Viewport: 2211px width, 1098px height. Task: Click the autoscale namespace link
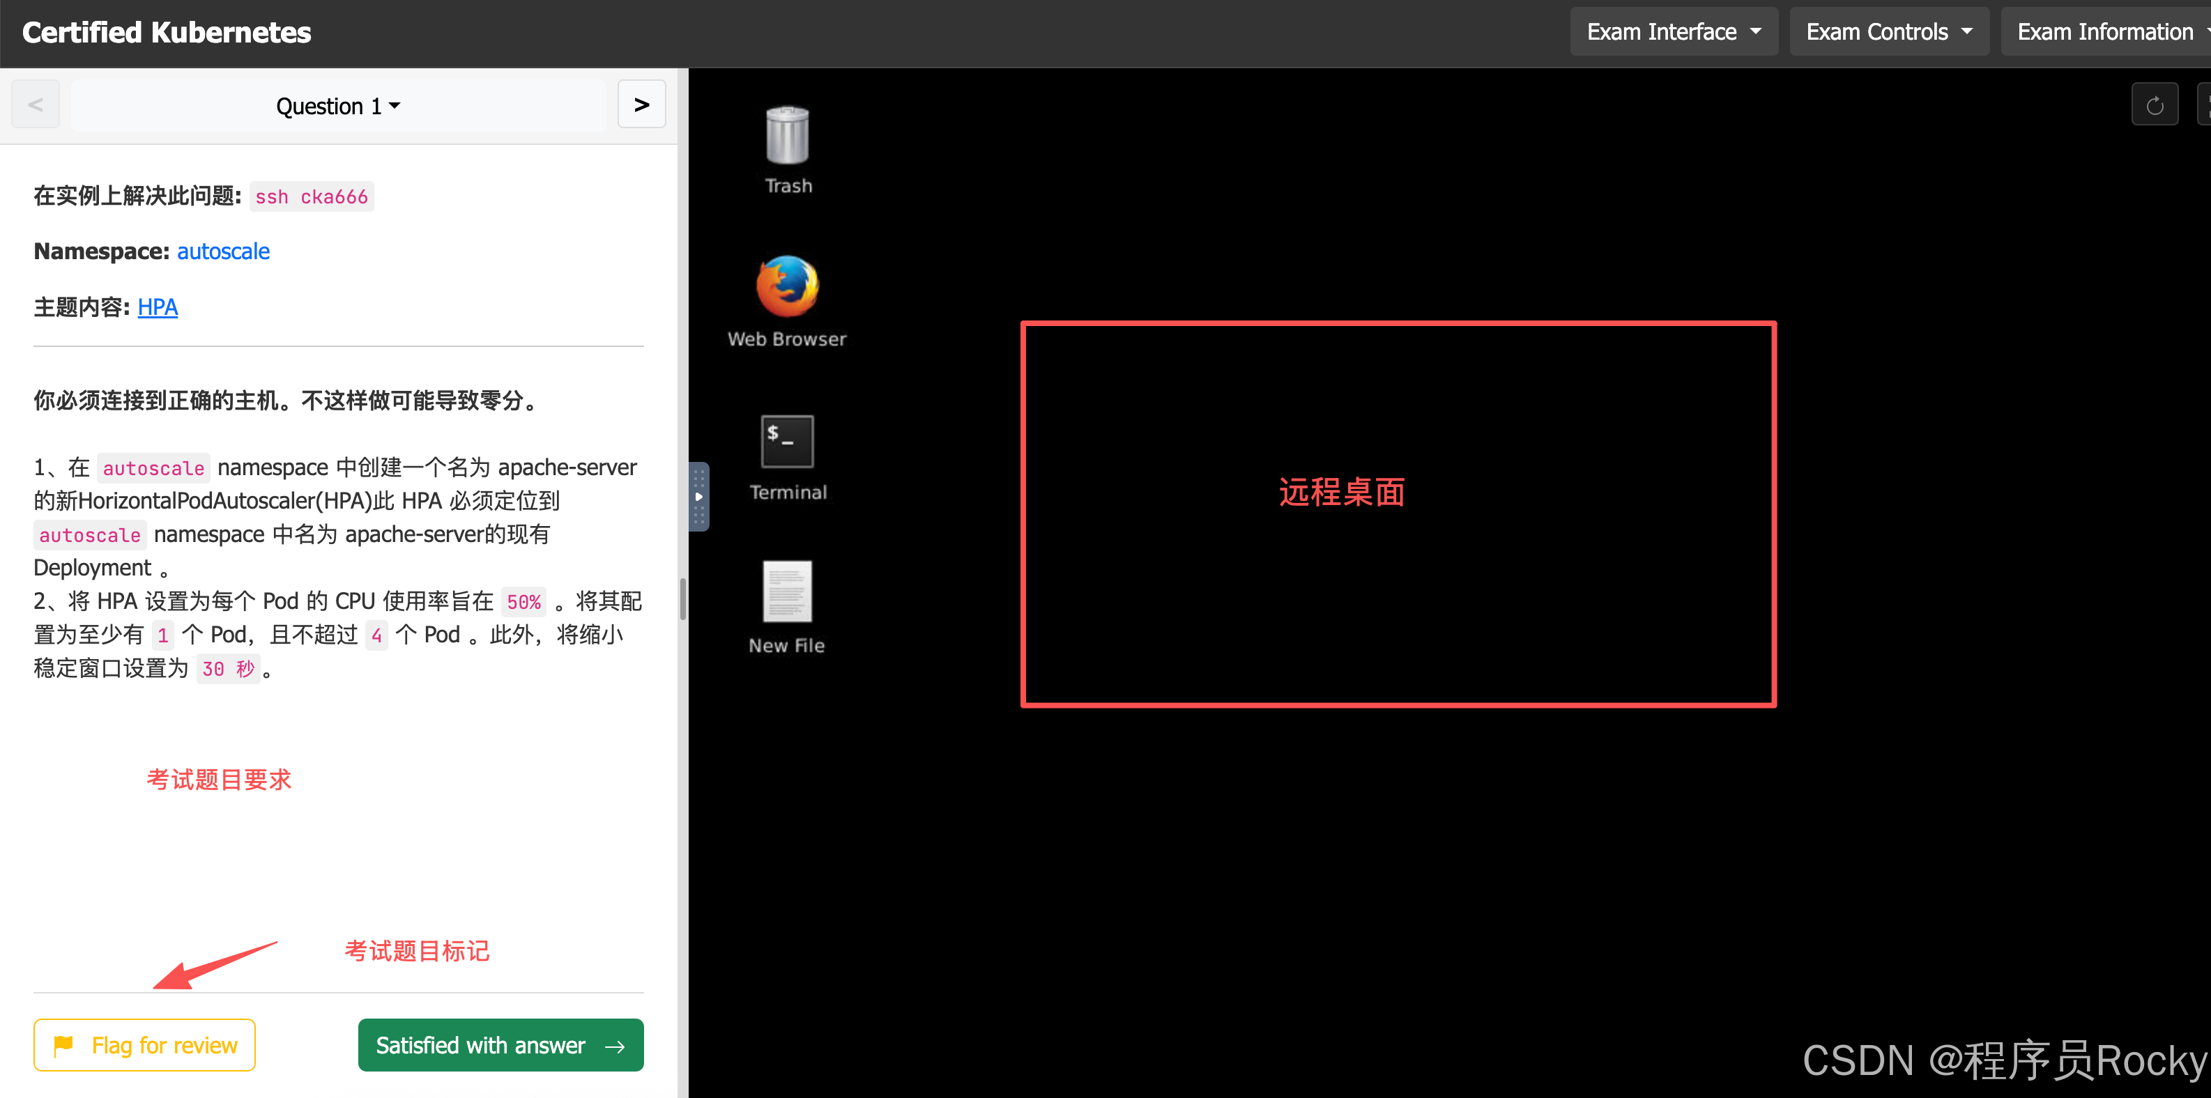(x=223, y=252)
